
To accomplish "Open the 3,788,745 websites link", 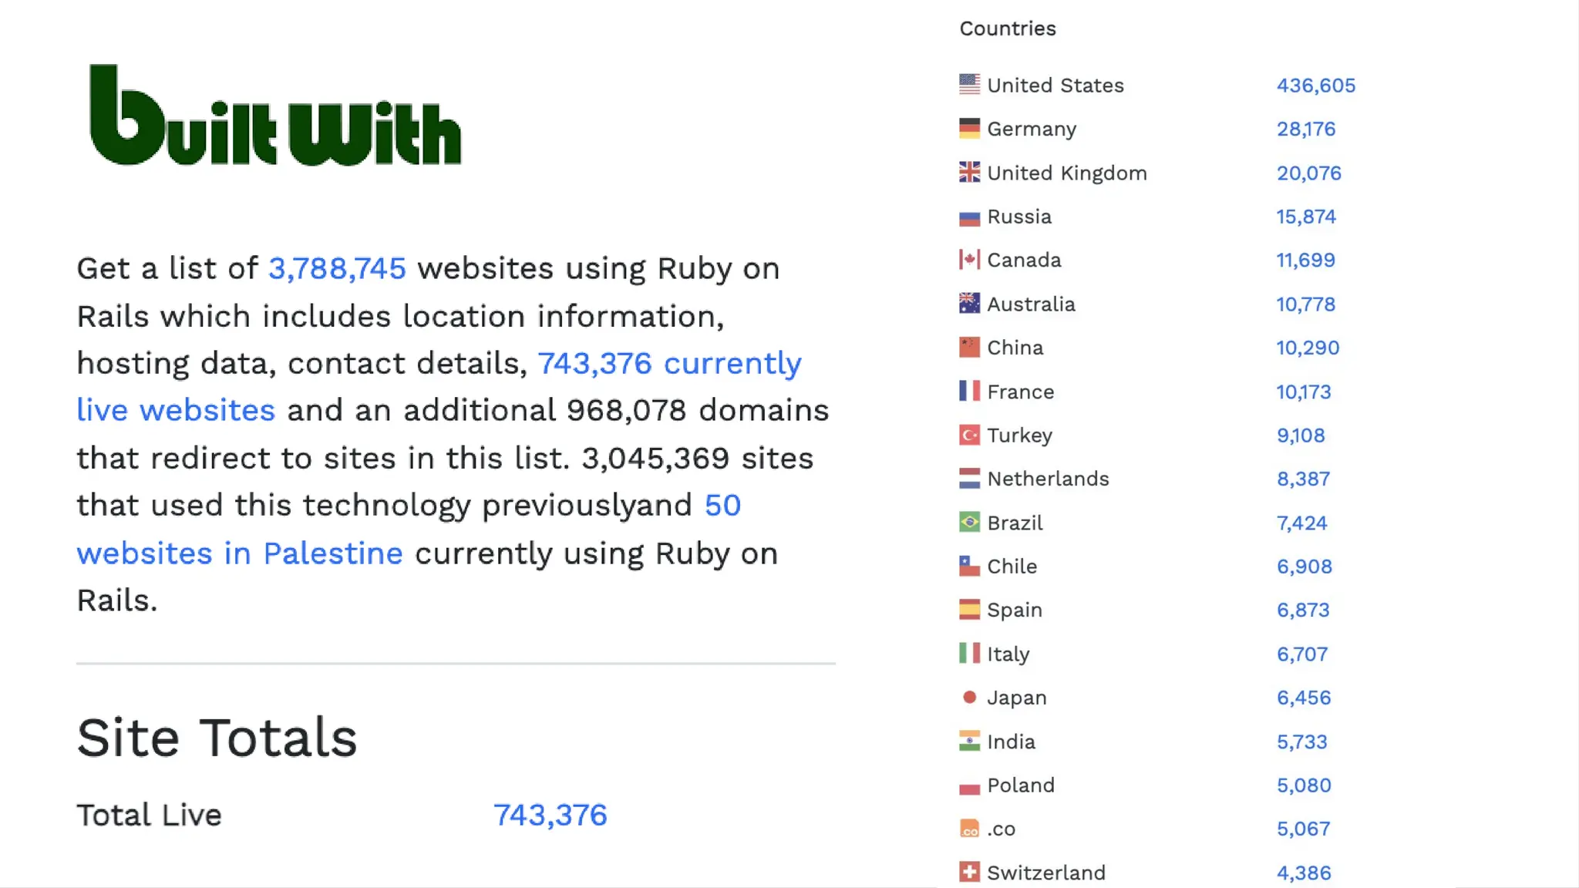I will coord(337,269).
